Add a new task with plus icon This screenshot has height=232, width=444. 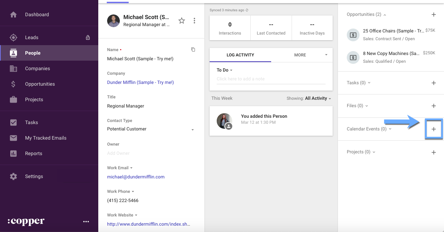[434, 83]
